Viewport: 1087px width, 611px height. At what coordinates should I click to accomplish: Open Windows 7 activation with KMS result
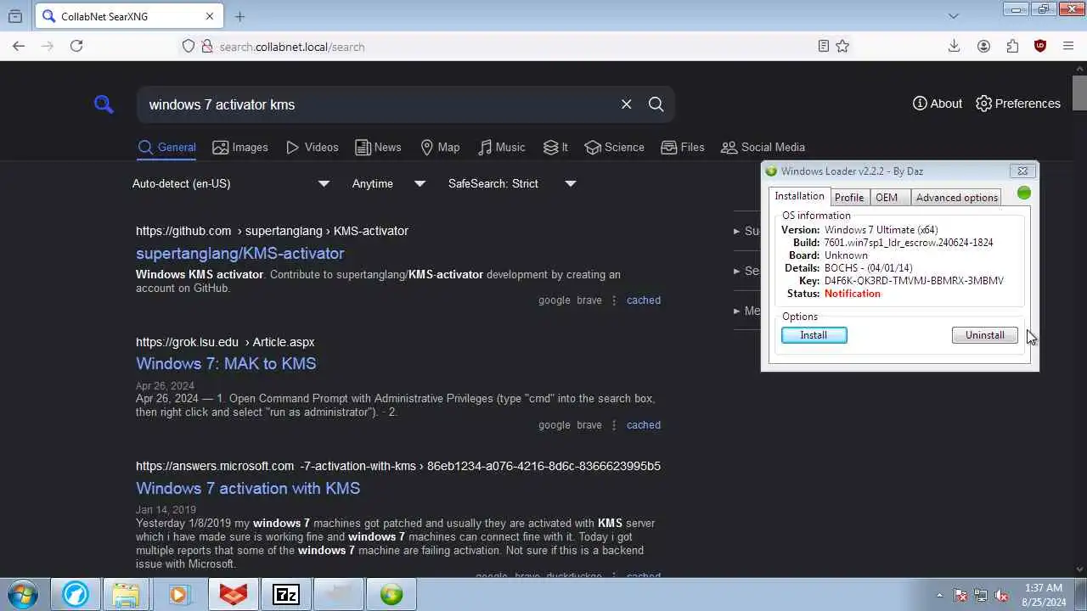[248, 488]
